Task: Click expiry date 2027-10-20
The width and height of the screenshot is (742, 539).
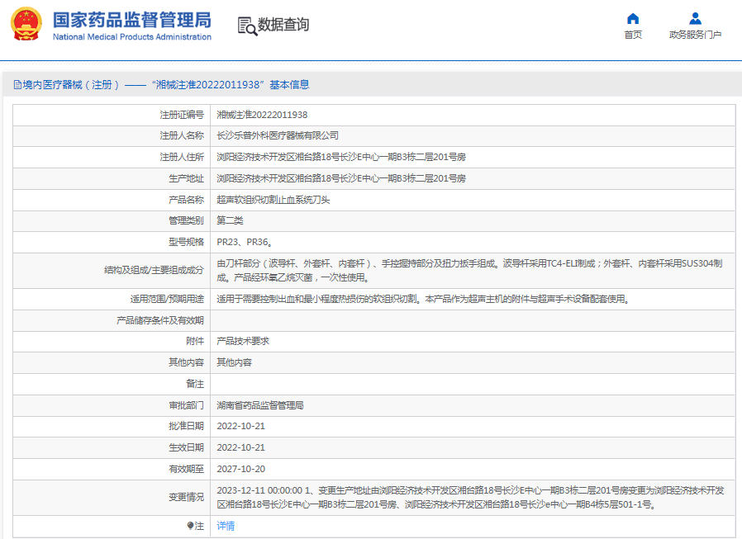Action: (241, 469)
